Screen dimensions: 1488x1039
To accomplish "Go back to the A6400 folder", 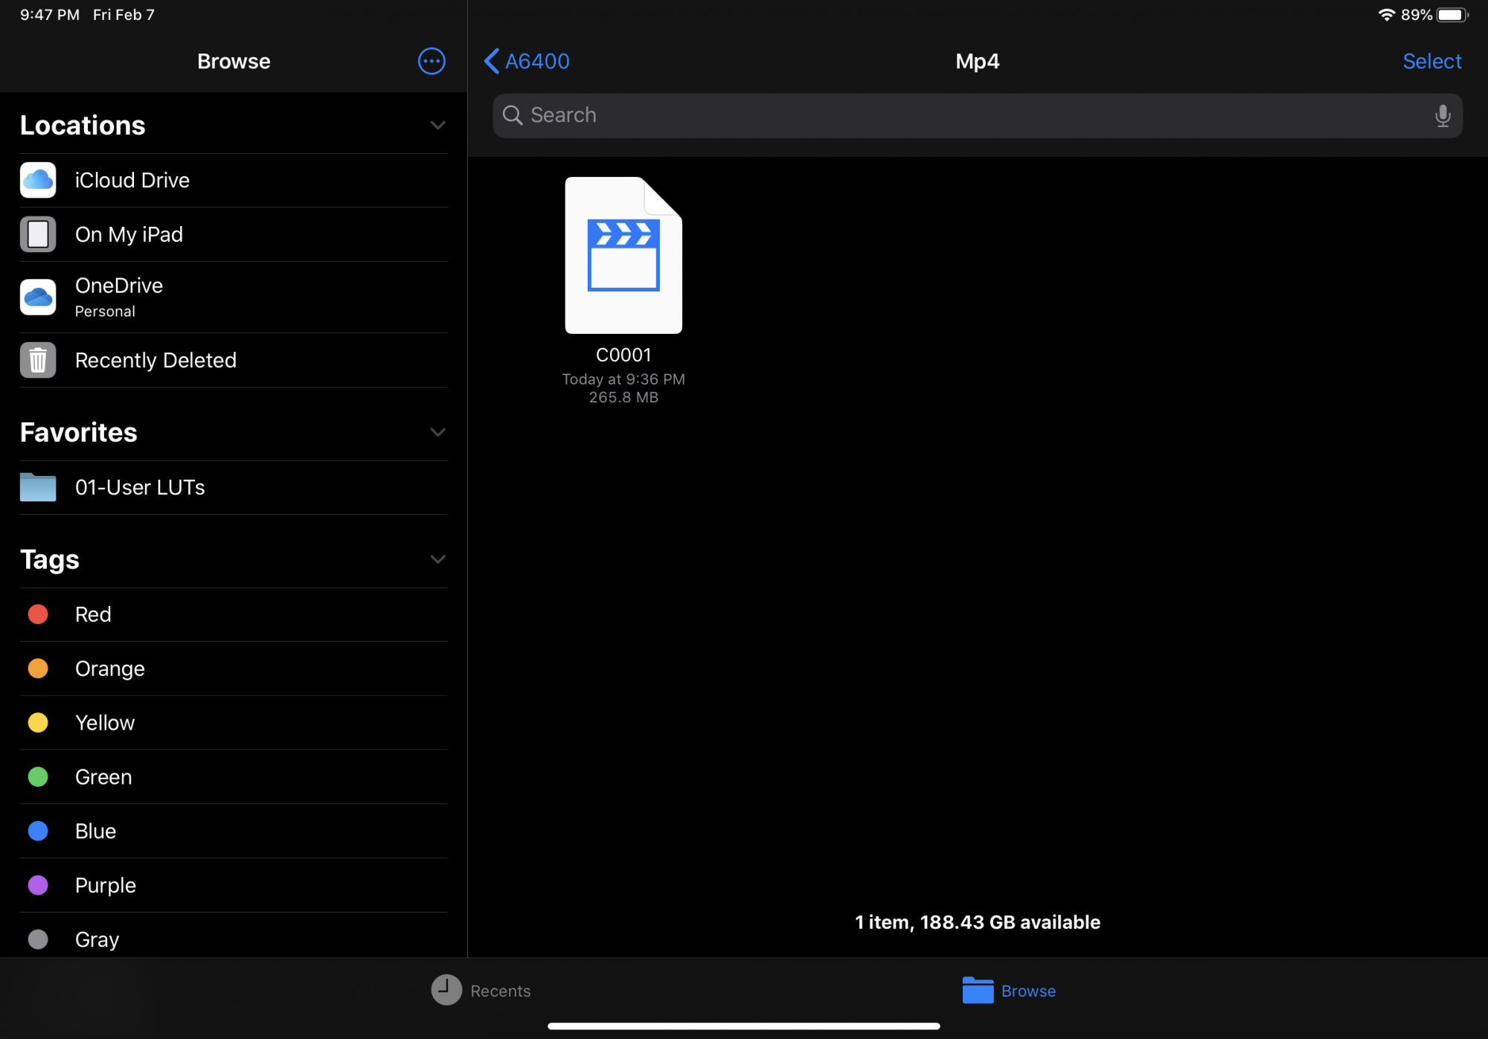I will coord(527,61).
